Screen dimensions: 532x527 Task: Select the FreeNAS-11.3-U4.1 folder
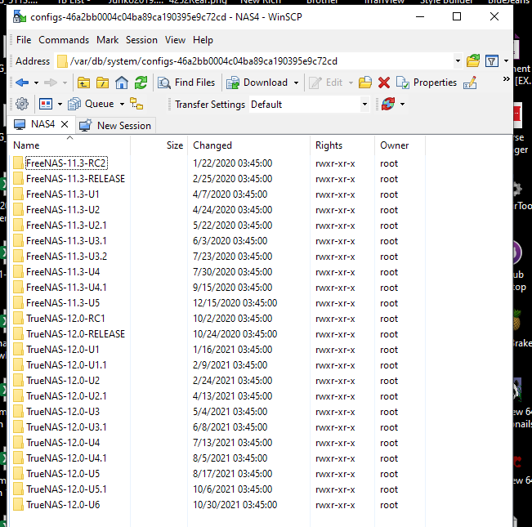click(66, 288)
